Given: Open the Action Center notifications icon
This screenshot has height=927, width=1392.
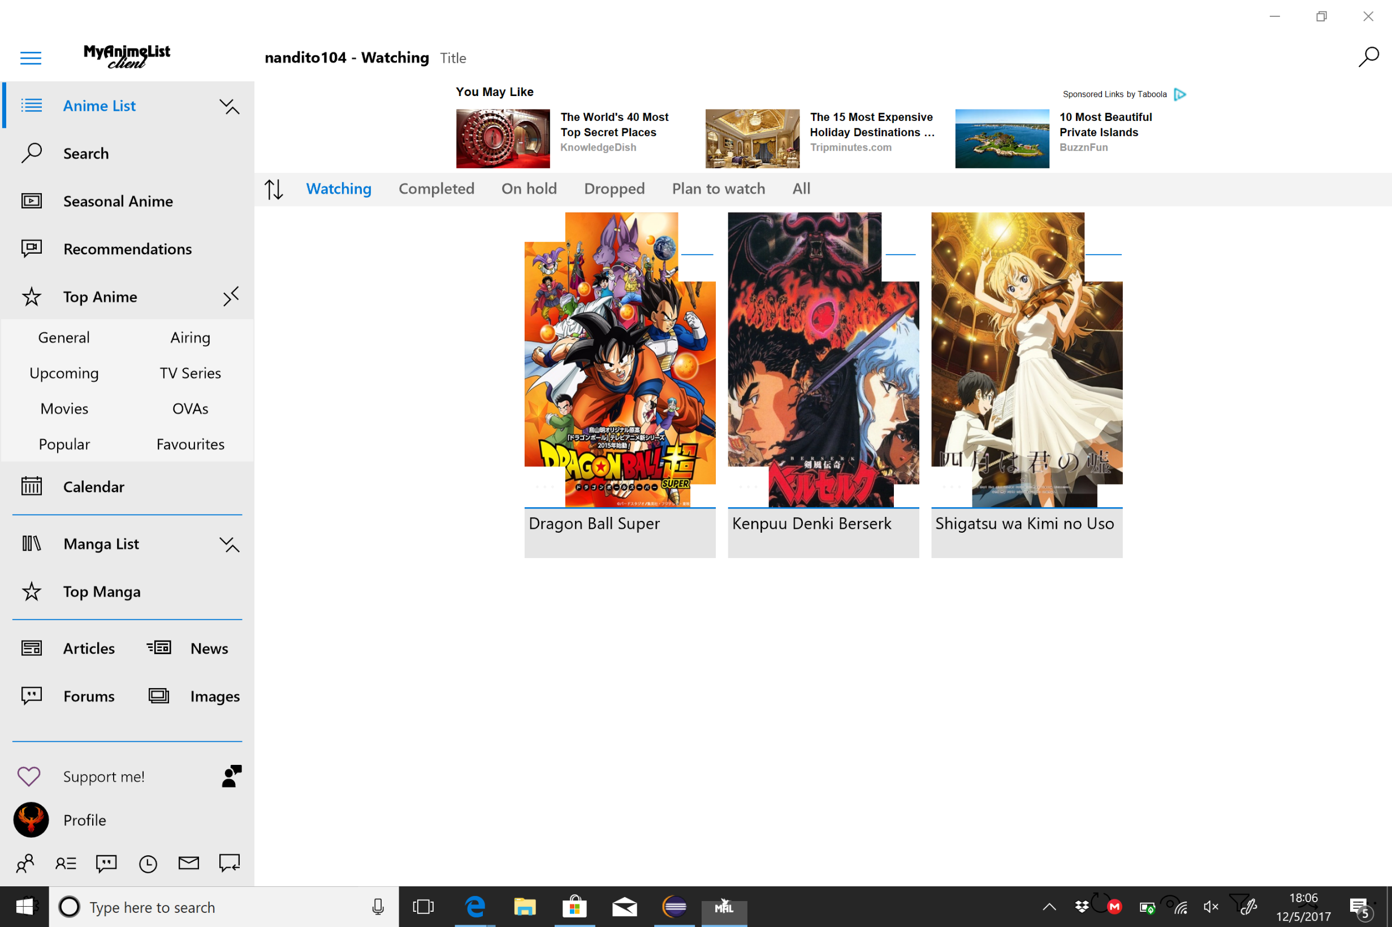Looking at the screenshot, I should pos(1361,907).
